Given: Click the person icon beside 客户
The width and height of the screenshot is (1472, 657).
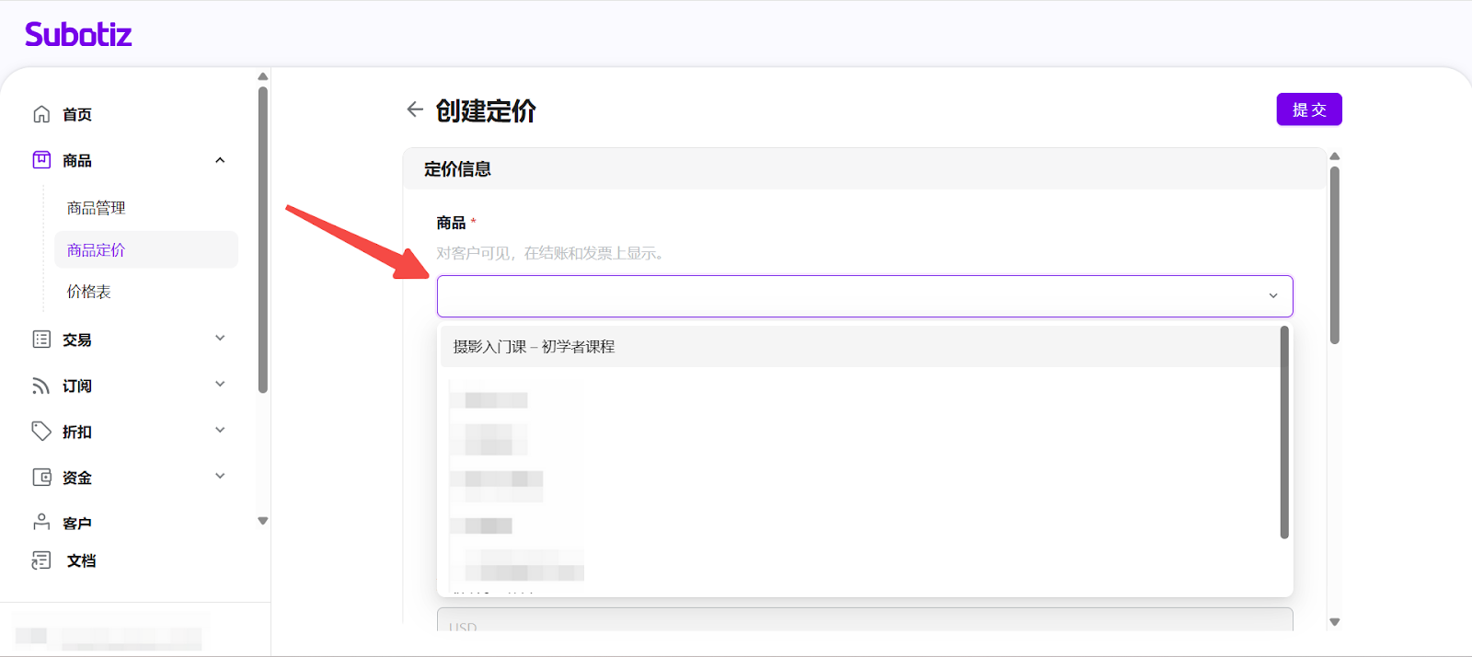Looking at the screenshot, I should pyautogui.click(x=41, y=522).
